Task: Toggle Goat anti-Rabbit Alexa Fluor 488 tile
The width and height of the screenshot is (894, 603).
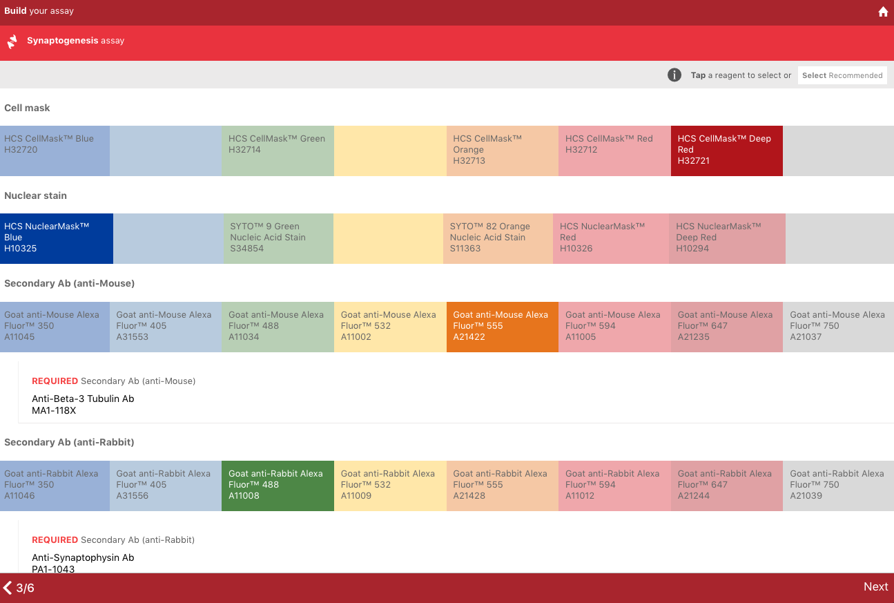Action: point(278,486)
